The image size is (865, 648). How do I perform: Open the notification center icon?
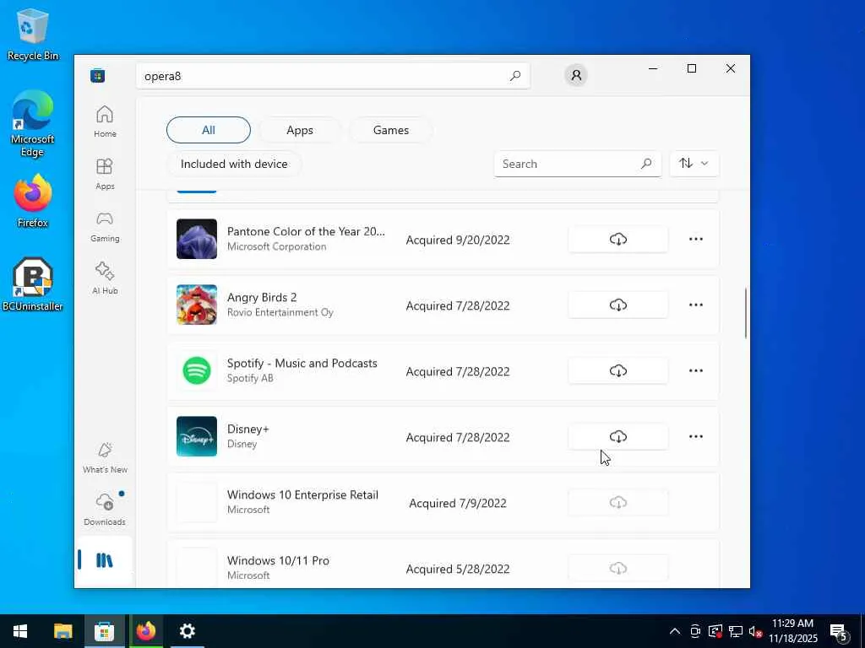pos(839,632)
